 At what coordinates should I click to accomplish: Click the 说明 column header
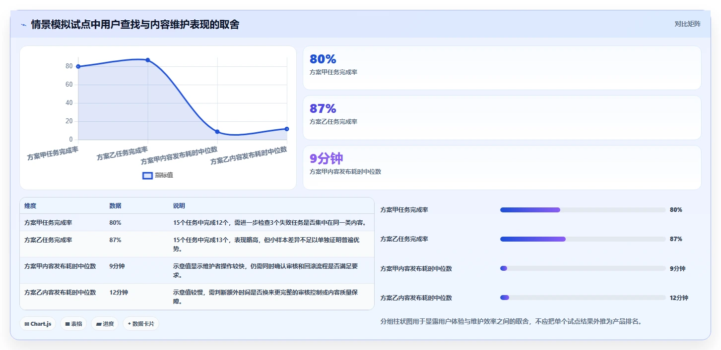179,206
